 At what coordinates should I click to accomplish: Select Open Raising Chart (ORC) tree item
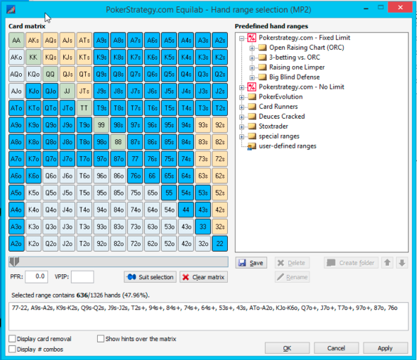click(x=307, y=48)
